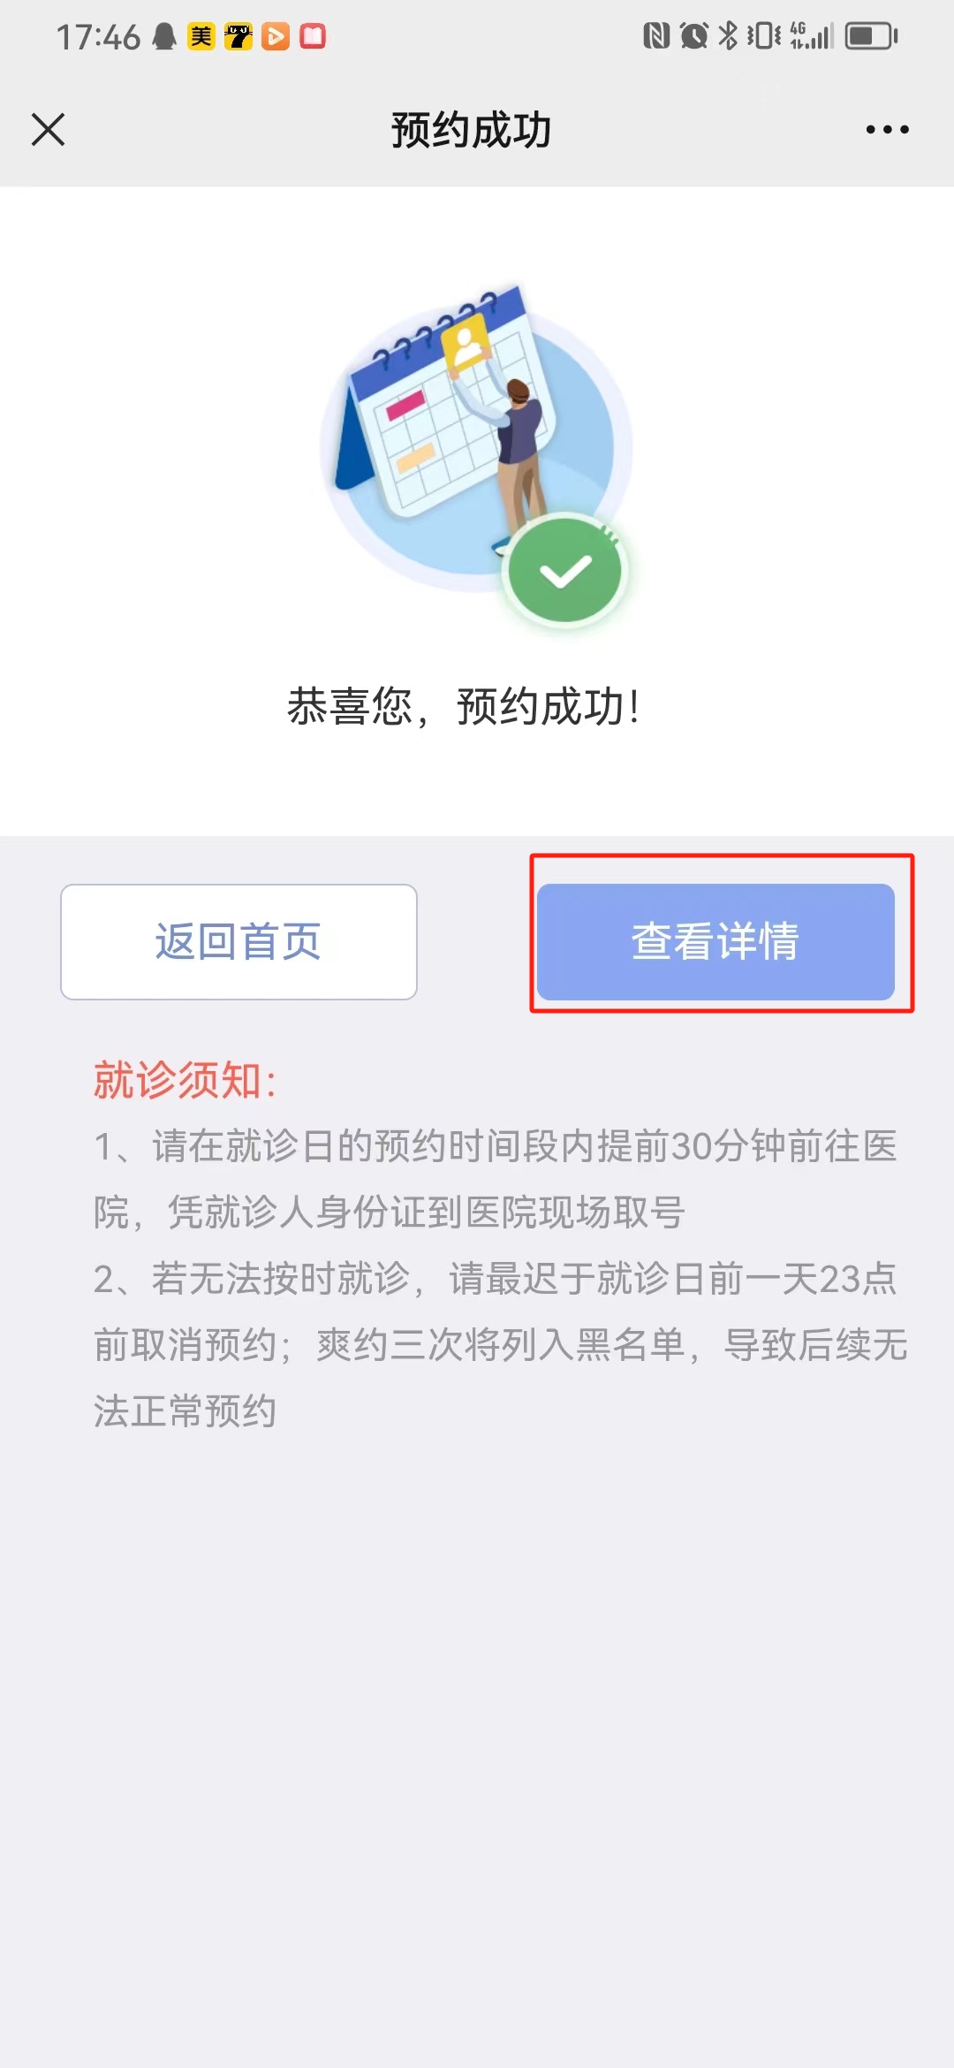The height and width of the screenshot is (2068, 954).
Task: Tap the battery level indicator
Action: click(x=871, y=36)
